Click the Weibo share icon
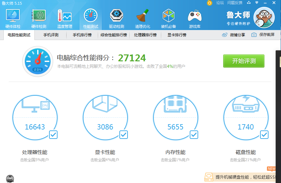 [x=224, y=35]
